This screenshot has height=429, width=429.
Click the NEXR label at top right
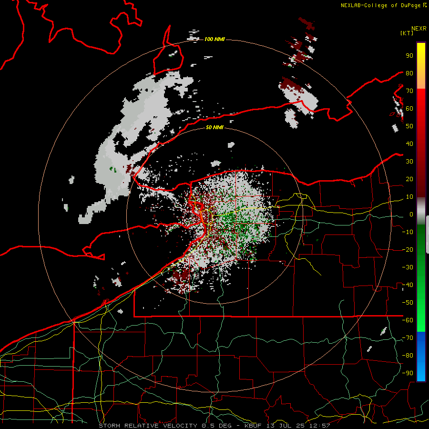419,28
